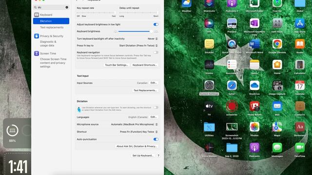Click the Delay until repeat slider
The width and height of the screenshot is (312, 175).
(x=138, y=13)
